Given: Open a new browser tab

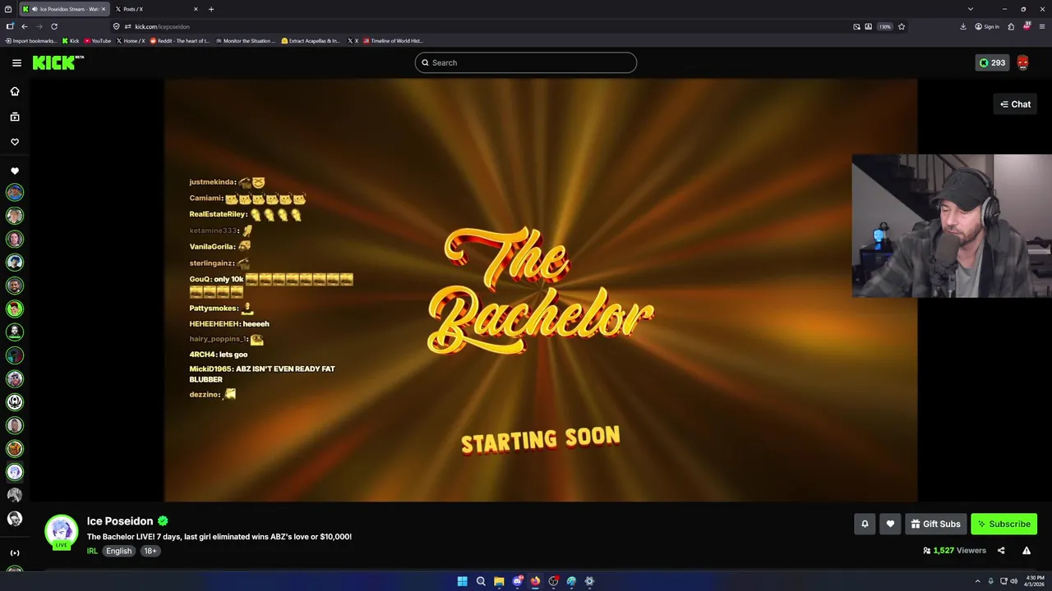Looking at the screenshot, I should coord(211,9).
